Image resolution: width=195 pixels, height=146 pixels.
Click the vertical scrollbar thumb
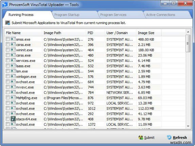click(x=188, y=43)
